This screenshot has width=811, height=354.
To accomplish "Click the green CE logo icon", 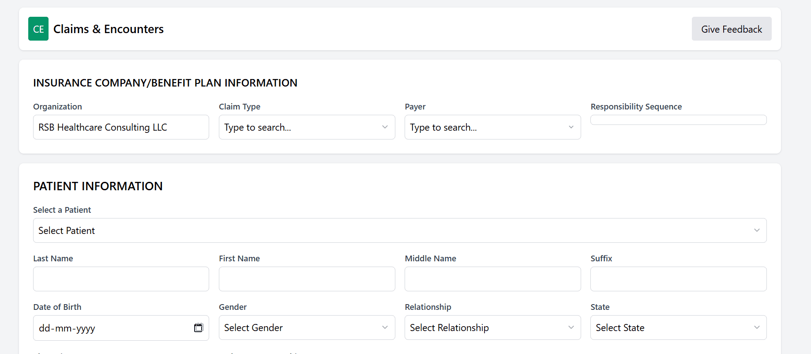I will (38, 29).
